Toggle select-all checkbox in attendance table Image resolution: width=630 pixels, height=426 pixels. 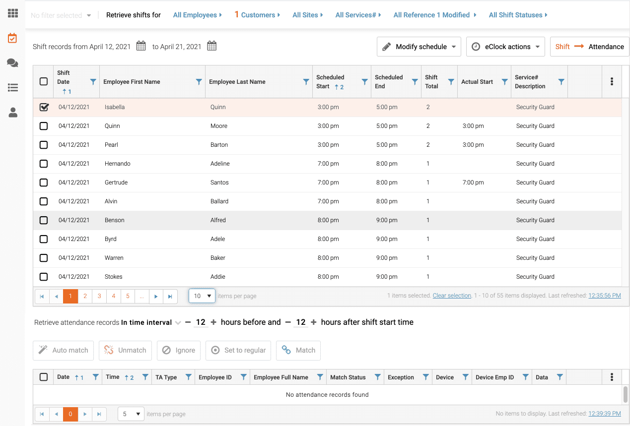tap(44, 377)
